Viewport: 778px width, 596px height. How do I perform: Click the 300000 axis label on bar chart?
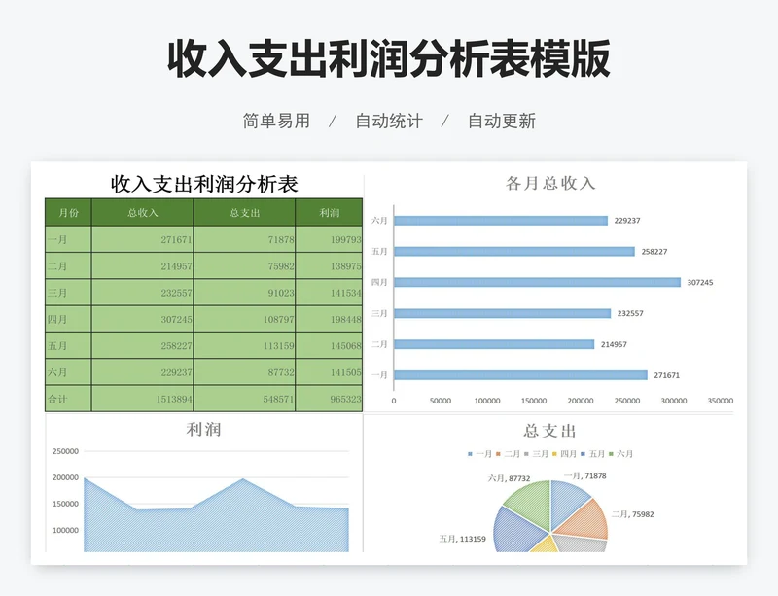coord(674,401)
